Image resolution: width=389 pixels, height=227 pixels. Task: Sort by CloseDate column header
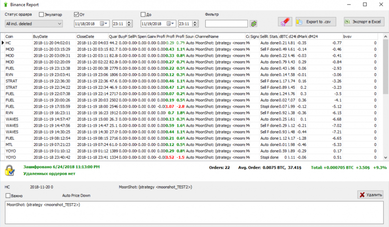click(92, 36)
